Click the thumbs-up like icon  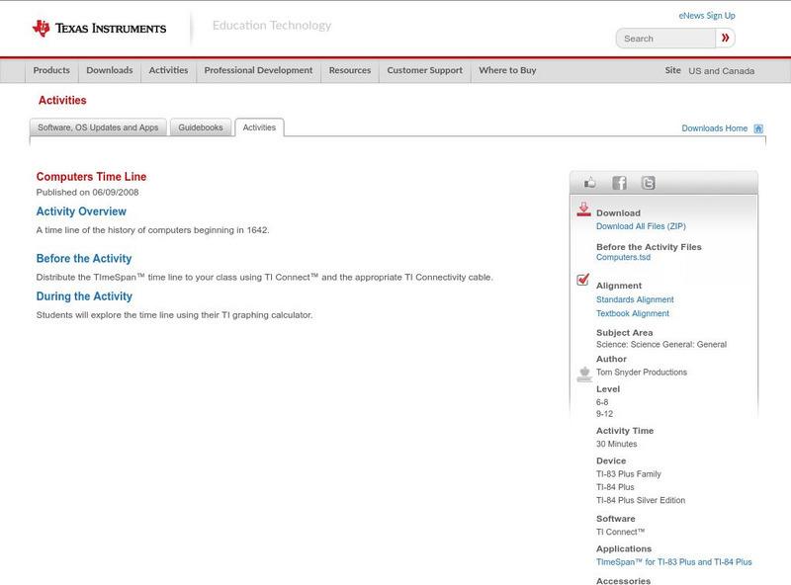(590, 183)
